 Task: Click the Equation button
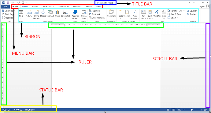[192, 11]
